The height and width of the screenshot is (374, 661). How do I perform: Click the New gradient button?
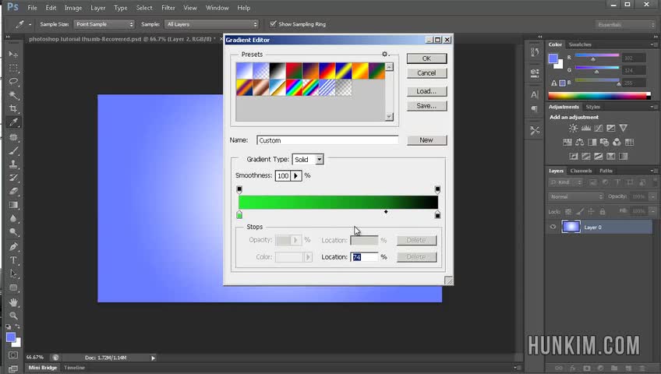pyautogui.click(x=426, y=139)
